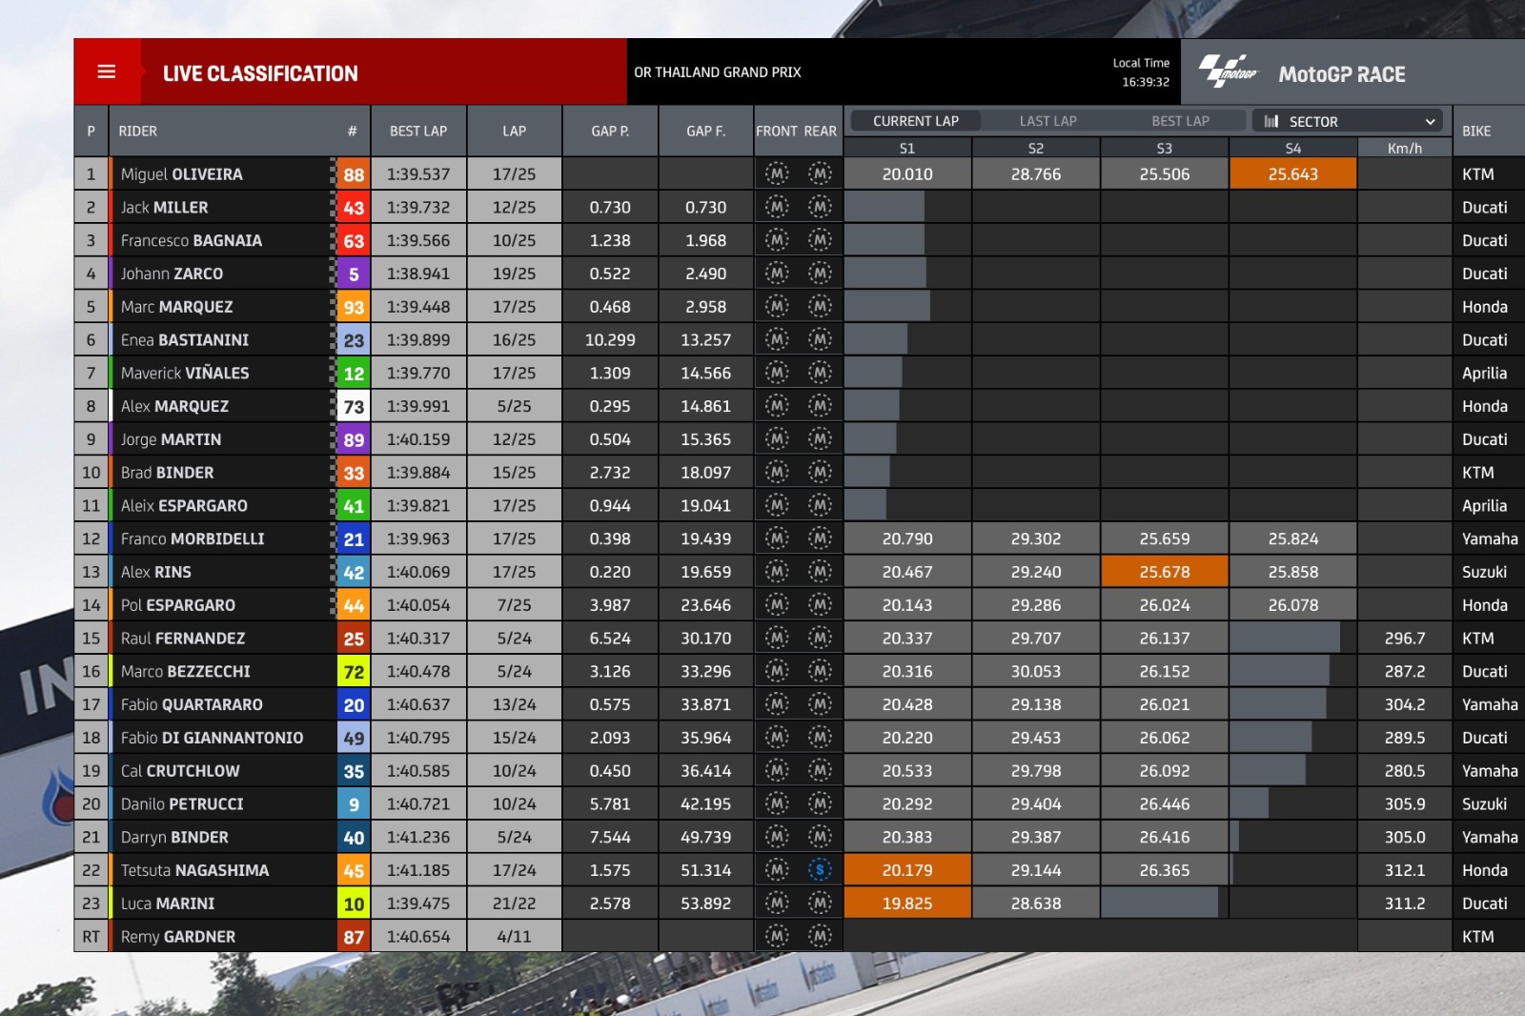The image size is (1525, 1016).
Task: Click number 88 orange color badge
Action: (x=354, y=174)
